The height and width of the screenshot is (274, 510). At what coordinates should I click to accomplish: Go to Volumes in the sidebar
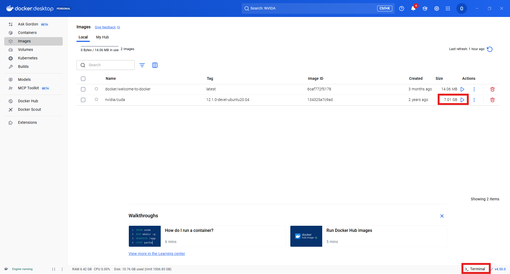pos(33,50)
